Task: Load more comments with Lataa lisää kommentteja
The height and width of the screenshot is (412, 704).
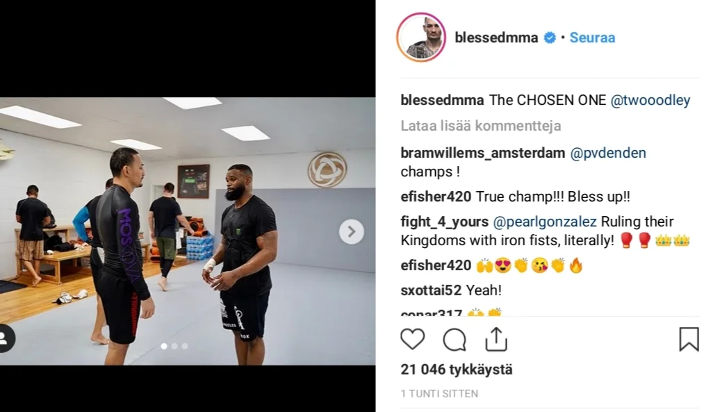Action: 481,126
